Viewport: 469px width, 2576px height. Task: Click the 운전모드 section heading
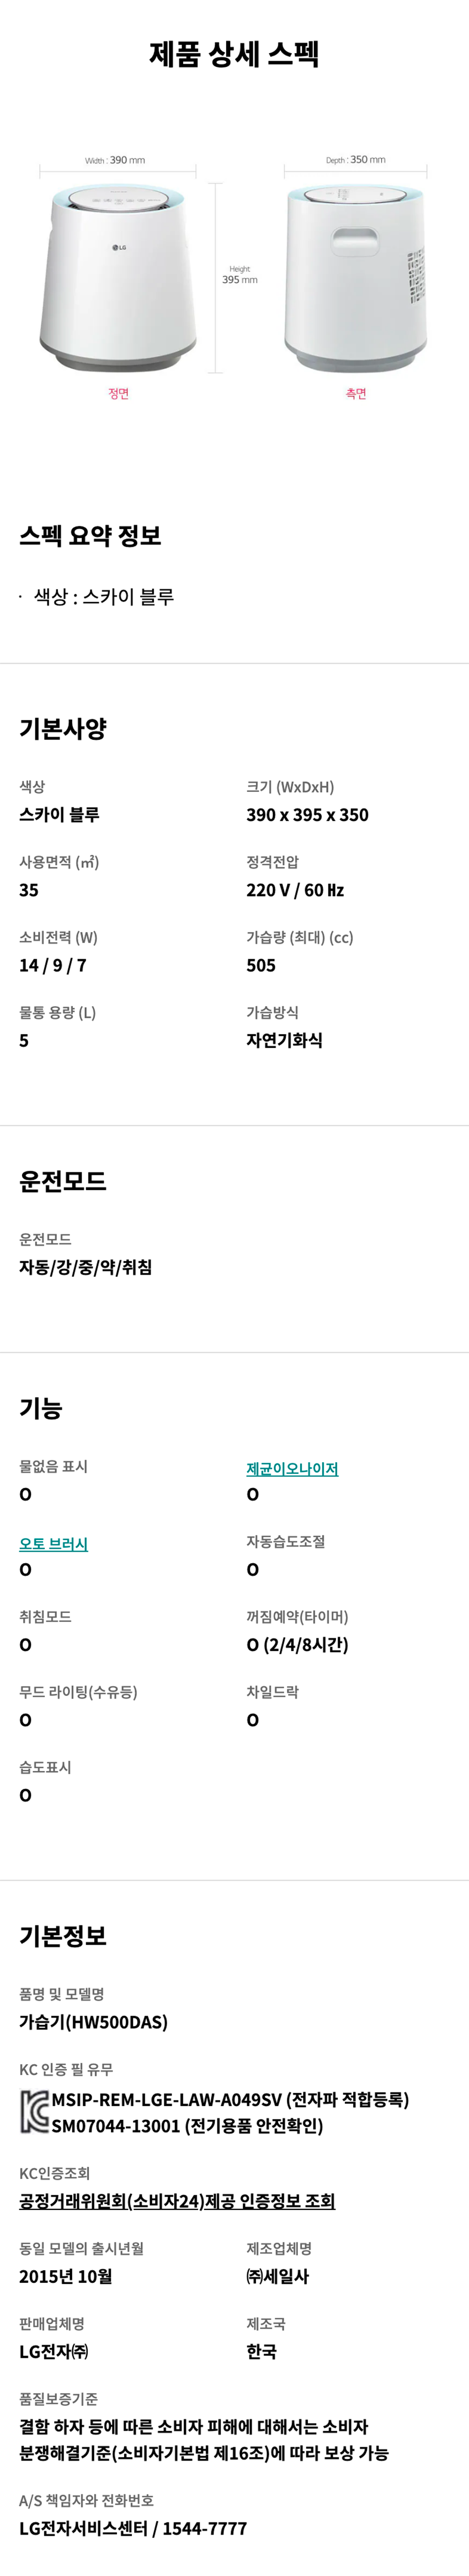coord(62,1180)
